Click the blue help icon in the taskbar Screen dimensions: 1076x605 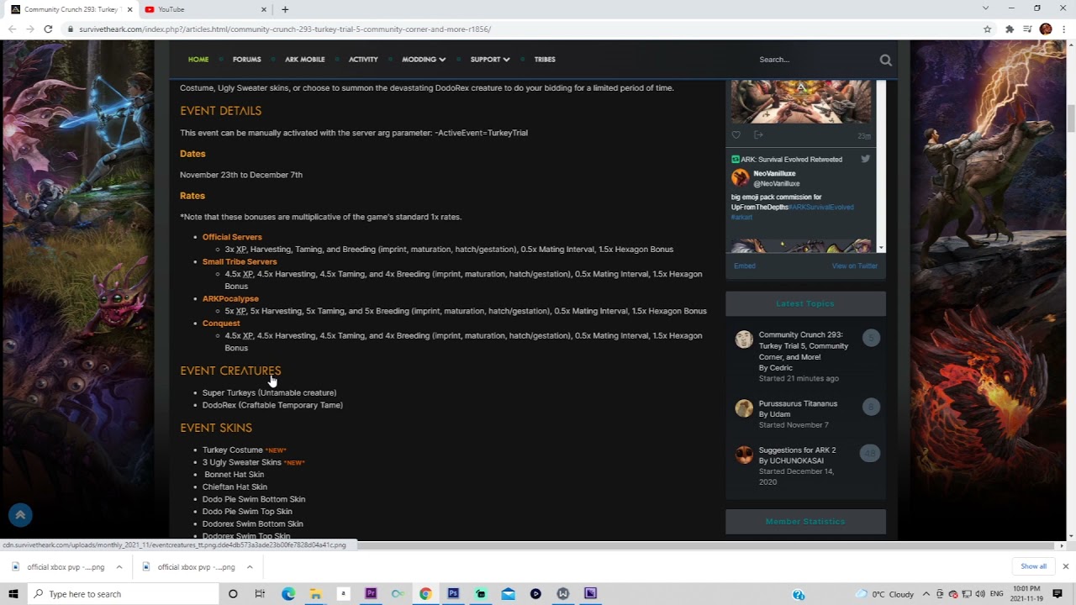point(799,594)
